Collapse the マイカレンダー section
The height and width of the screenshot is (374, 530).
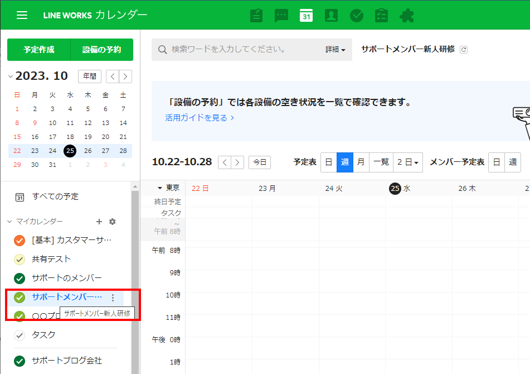9,222
